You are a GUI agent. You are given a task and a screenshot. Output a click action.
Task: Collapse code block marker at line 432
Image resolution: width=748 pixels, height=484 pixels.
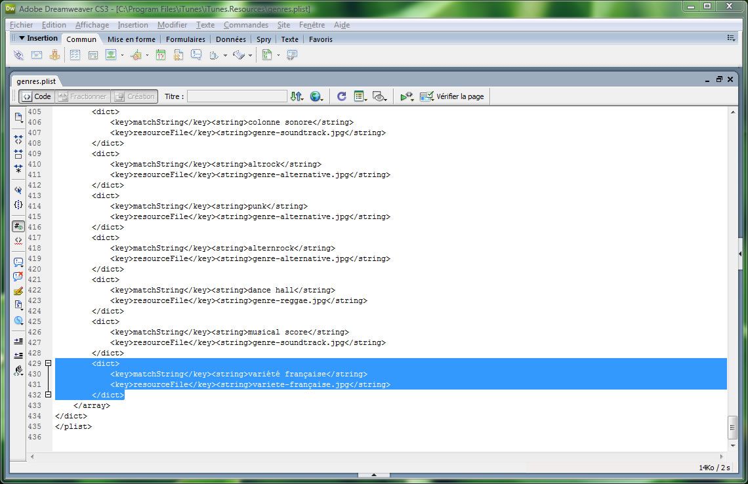coord(48,395)
